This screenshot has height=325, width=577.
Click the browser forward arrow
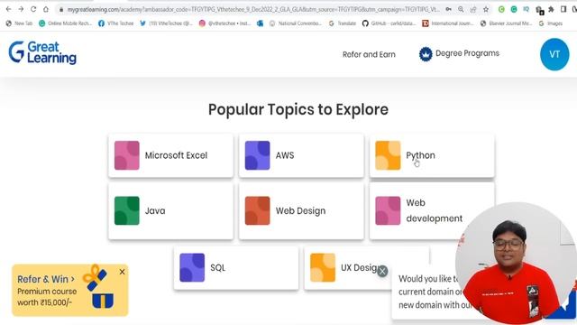pos(21,9)
